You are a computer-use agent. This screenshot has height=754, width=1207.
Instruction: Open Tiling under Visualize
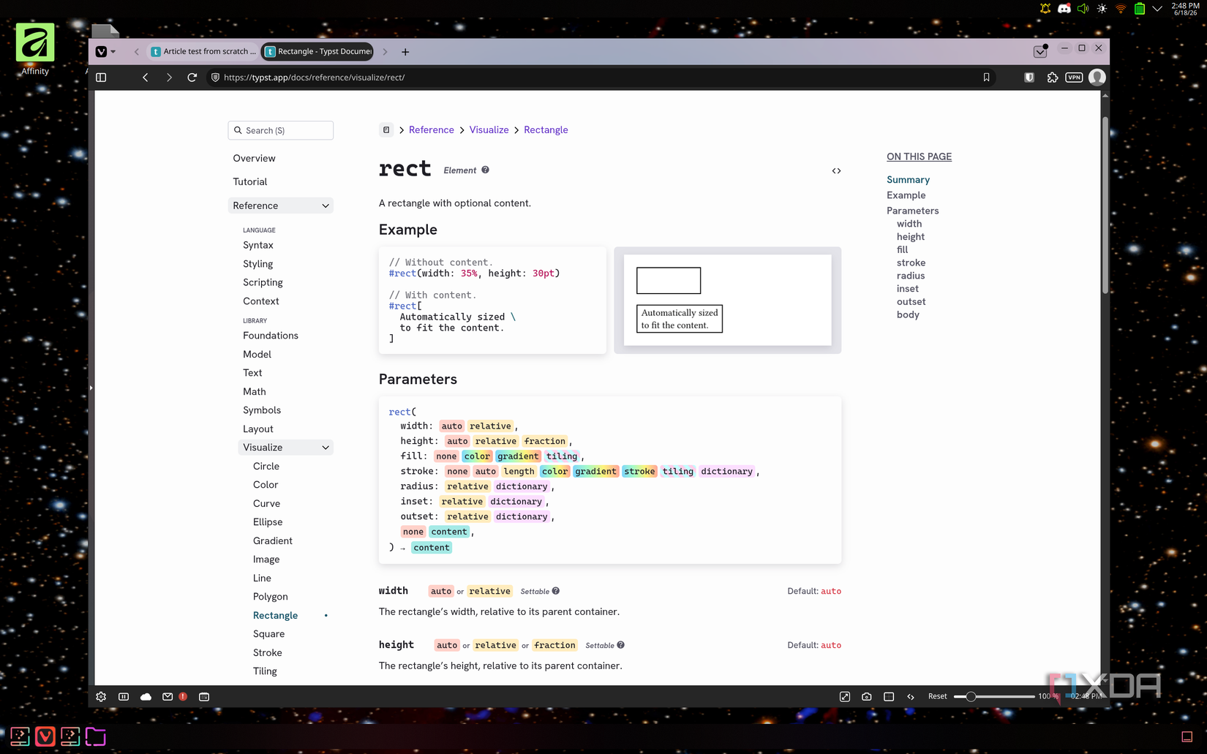point(265,671)
